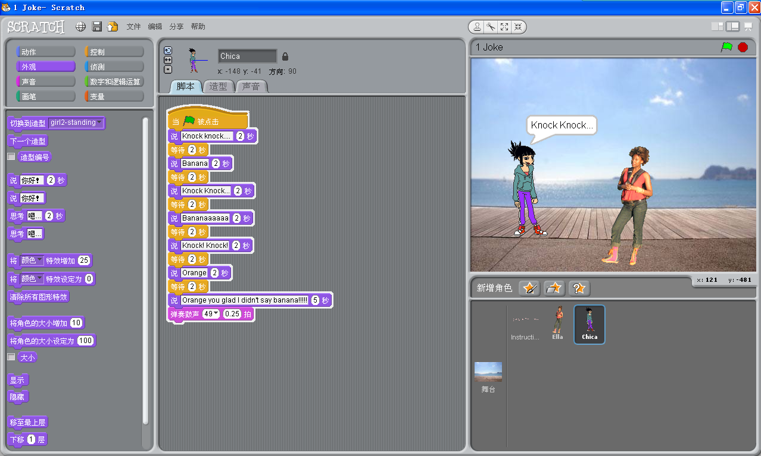761x456 pixels.
Task: Click the green flag to start script
Action: [x=726, y=47]
